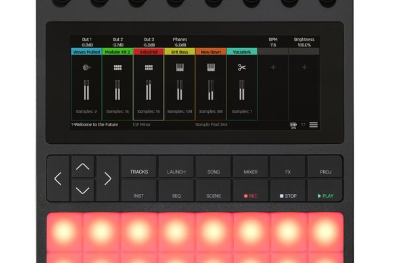Image resolution: width=394 pixels, height=263 pixels.
Task: Tap the Waves Multed level meter
Action: 87,90
